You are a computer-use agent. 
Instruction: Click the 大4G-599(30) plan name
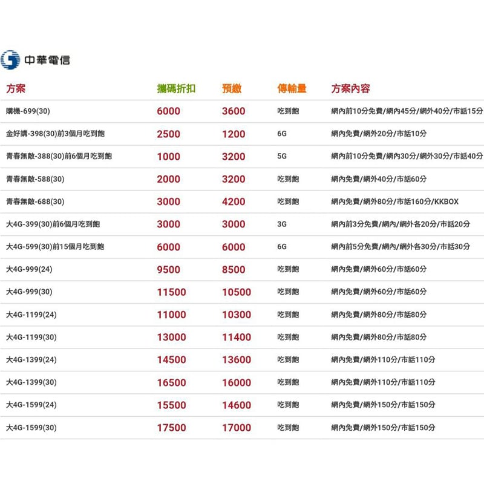click(x=55, y=247)
